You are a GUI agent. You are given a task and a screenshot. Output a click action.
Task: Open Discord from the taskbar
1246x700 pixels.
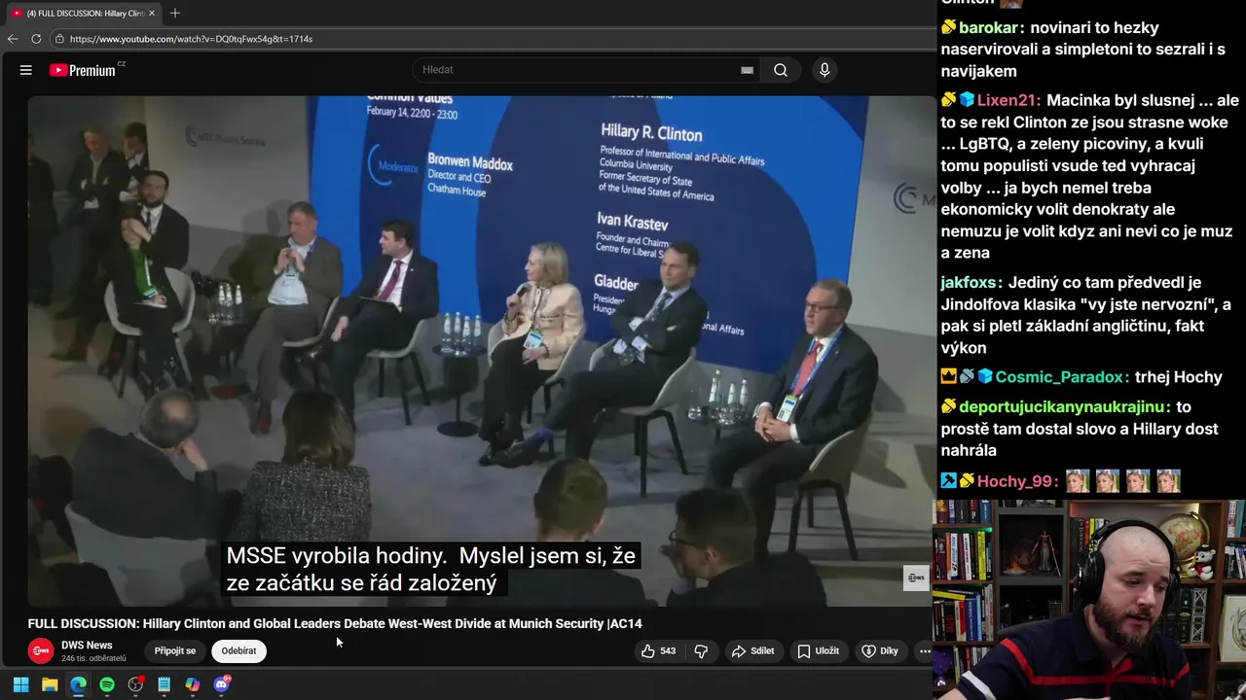click(222, 684)
